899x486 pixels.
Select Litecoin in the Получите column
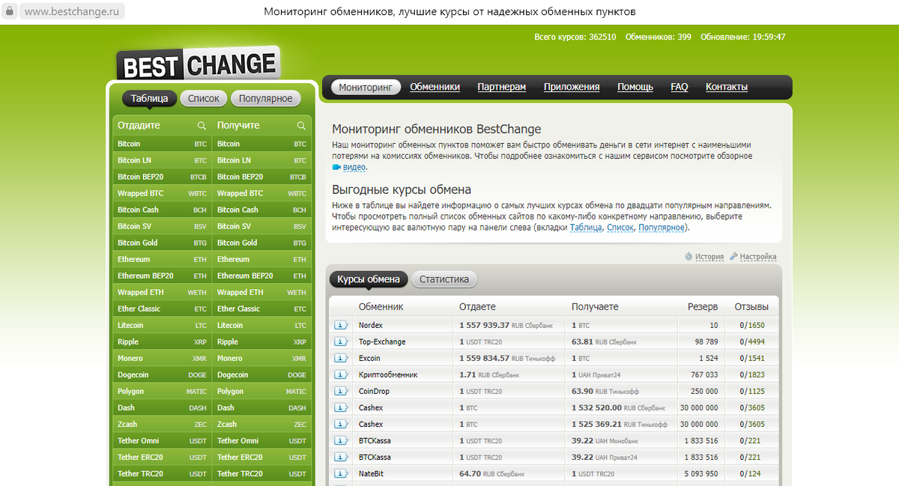click(261, 325)
